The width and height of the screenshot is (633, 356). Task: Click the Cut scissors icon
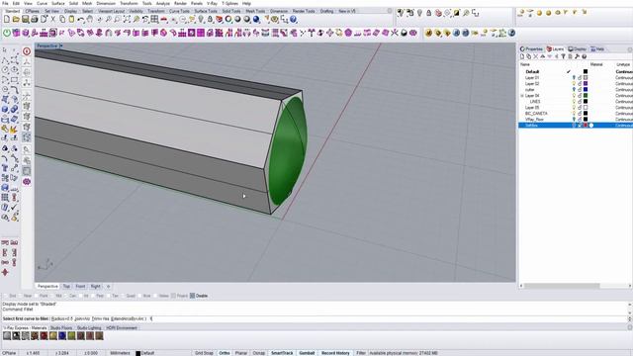(x=52, y=20)
